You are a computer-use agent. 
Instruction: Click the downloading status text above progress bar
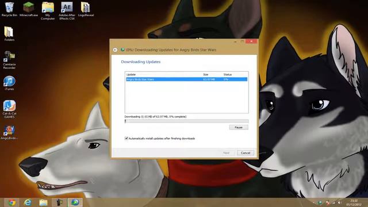tap(155, 116)
